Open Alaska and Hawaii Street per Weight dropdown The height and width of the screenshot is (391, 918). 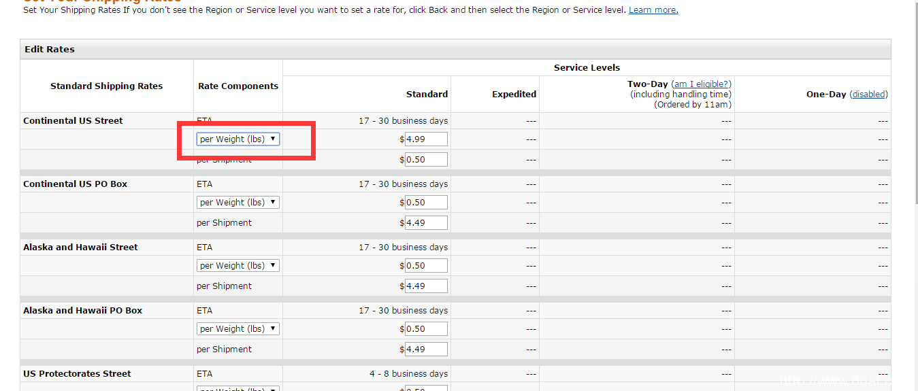click(x=238, y=265)
